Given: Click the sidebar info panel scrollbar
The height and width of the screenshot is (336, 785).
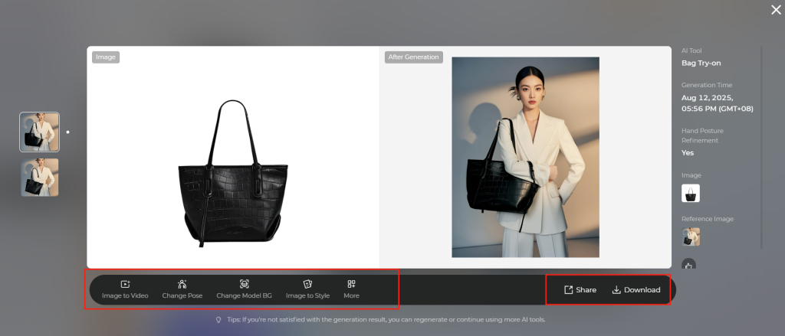Looking at the screenshot, I should point(761,148).
